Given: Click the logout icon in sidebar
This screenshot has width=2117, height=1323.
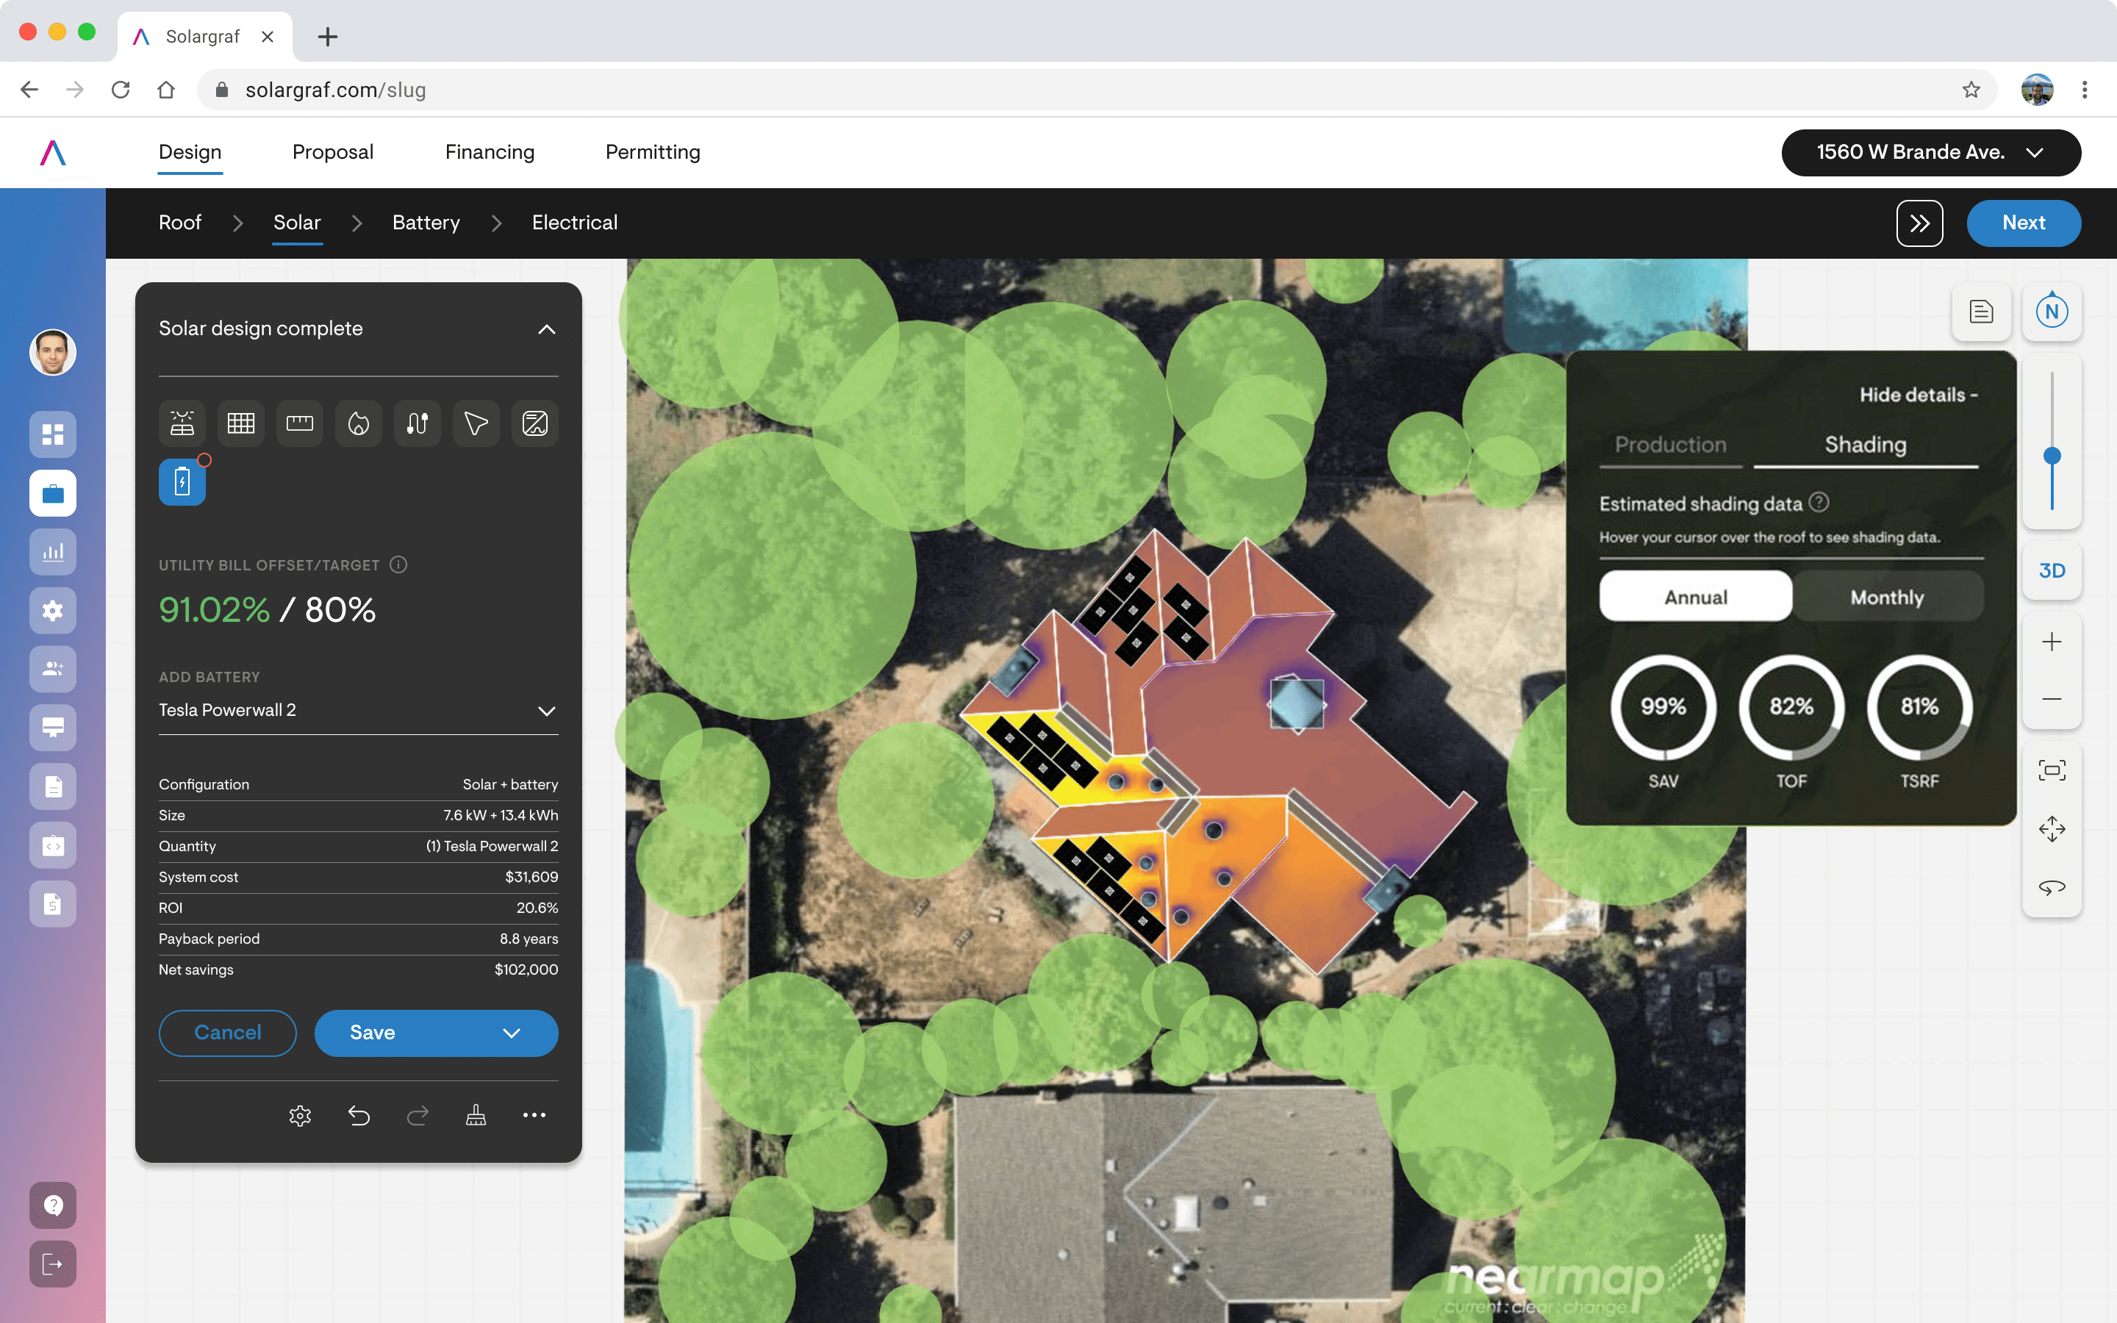Looking at the screenshot, I should tap(52, 1264).
